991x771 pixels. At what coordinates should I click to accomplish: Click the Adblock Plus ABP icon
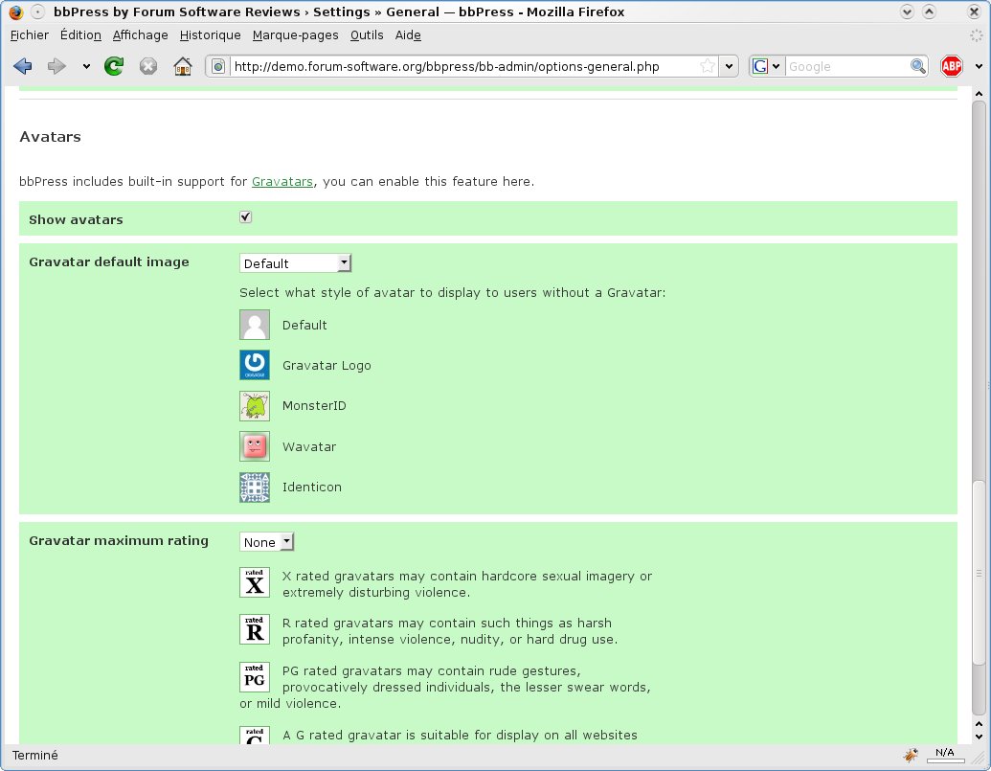(x=951, y=66)
